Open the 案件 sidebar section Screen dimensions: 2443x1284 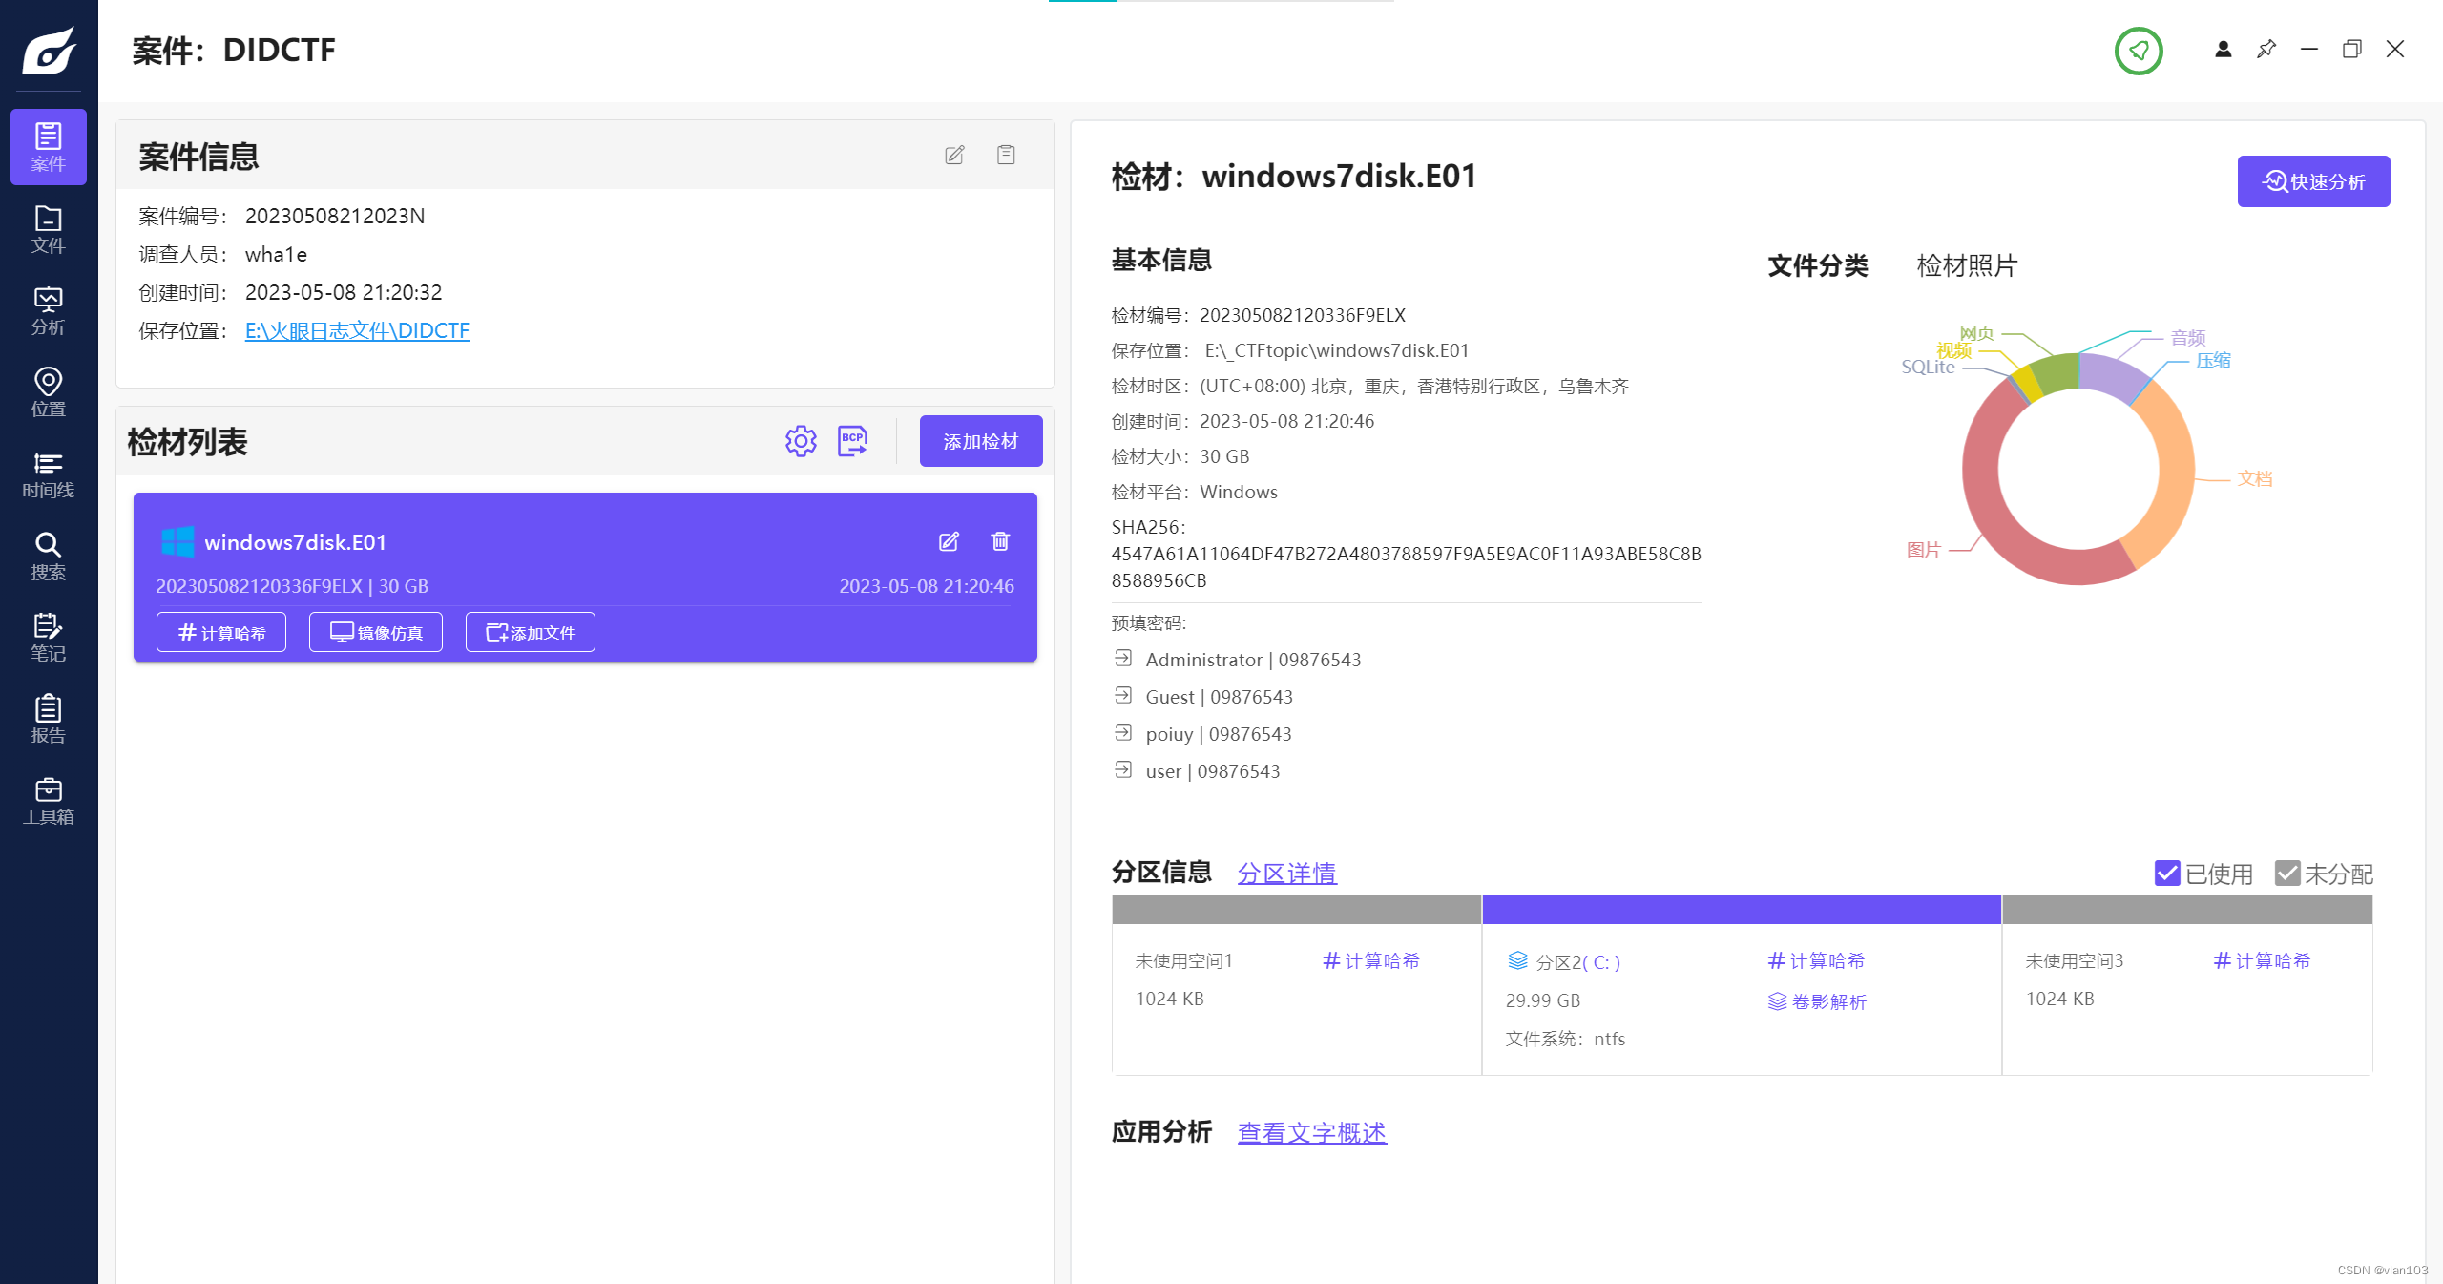point(48,147)
